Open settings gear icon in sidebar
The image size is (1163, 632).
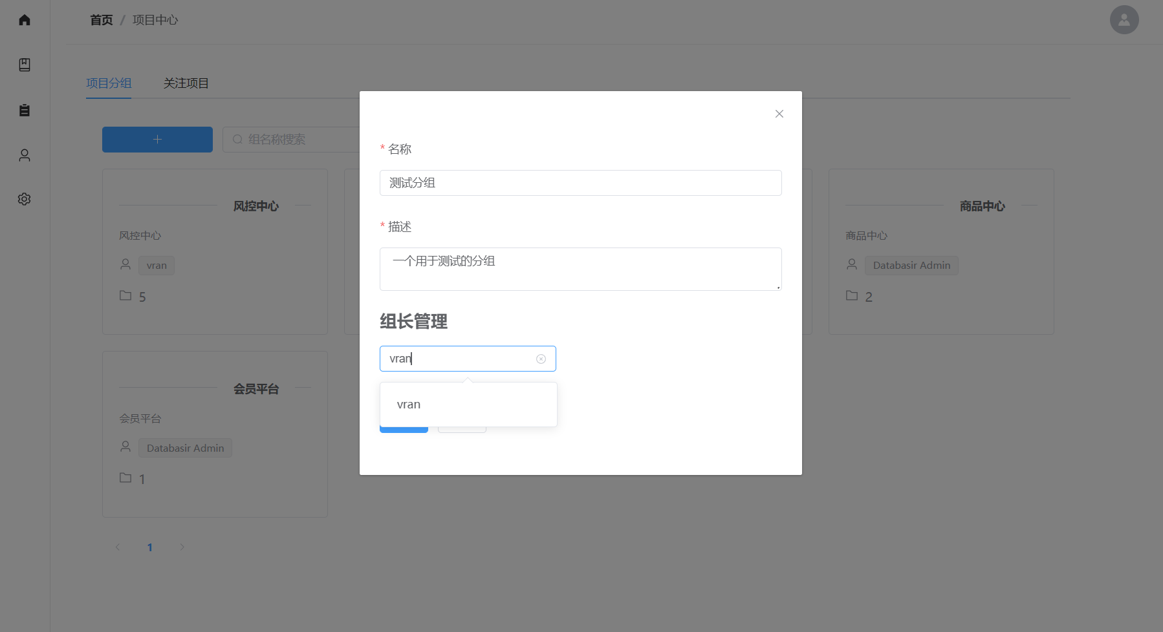[x=25, y=199]
